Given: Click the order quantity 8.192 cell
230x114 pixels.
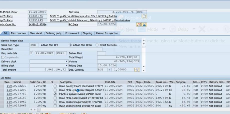Looking at the screenshot, I should point(36,102).
